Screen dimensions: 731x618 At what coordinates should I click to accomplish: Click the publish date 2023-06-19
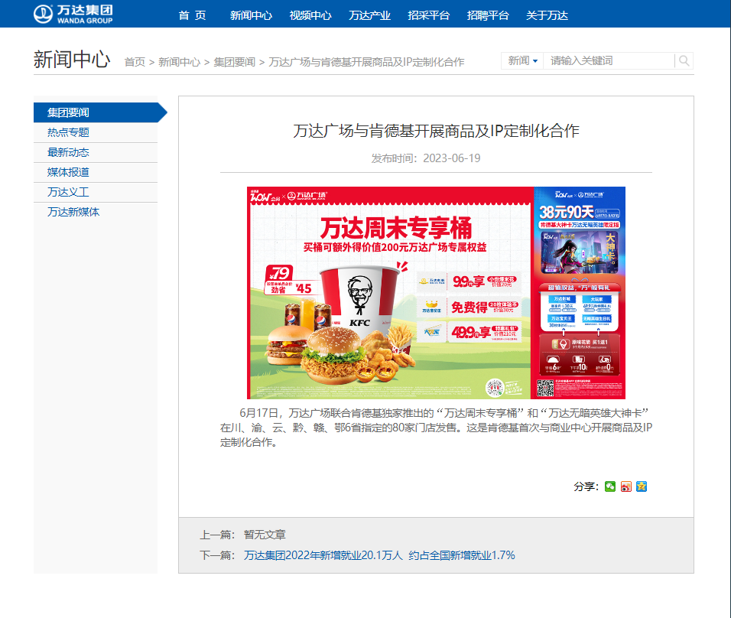[x=451, y=158]
